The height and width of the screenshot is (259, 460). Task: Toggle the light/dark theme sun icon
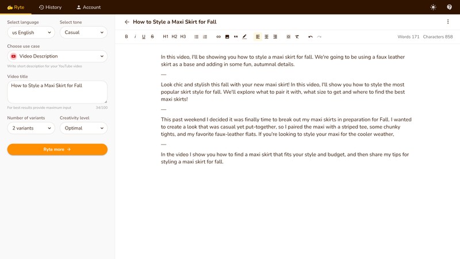433,7
